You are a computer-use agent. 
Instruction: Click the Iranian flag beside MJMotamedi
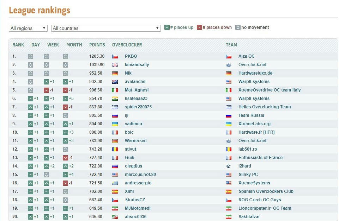click(115, 208)
